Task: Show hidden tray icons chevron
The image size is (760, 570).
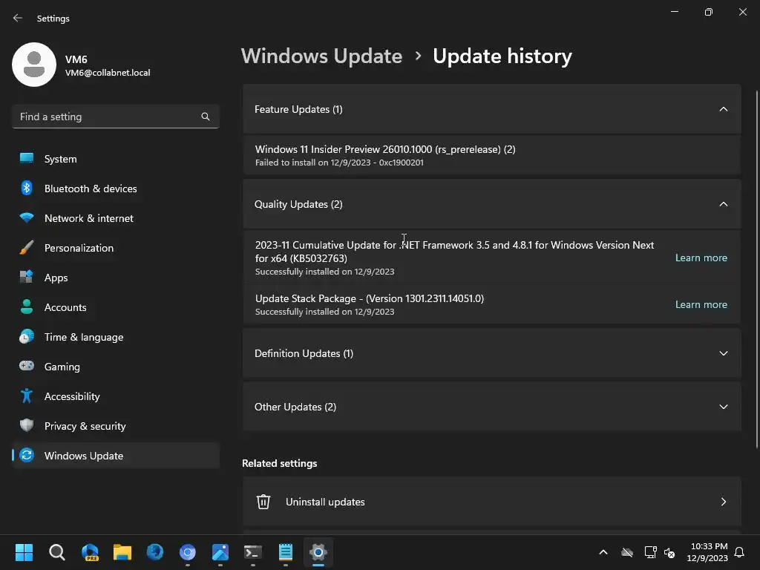Action: 603,552
